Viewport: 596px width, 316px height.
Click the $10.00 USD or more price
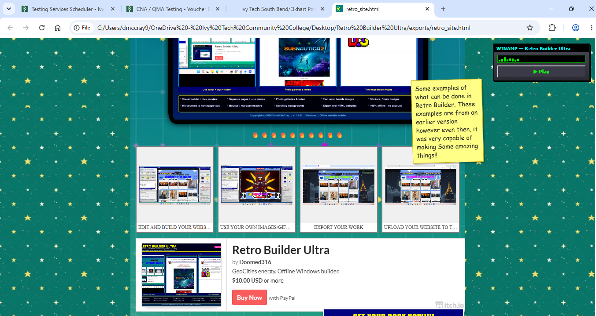[x=258, y=280]
